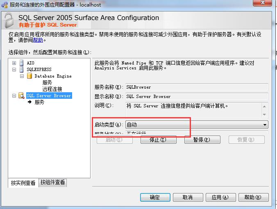This screenshot has width=277, height=209.
Task: Collapse the SQL Server Browser node
Action: [x=14, y=96]
